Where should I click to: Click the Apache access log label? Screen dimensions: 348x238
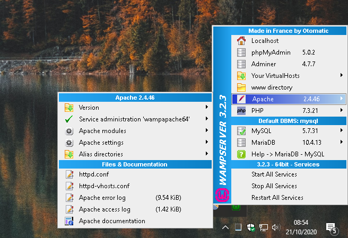[x=105, y=209]
